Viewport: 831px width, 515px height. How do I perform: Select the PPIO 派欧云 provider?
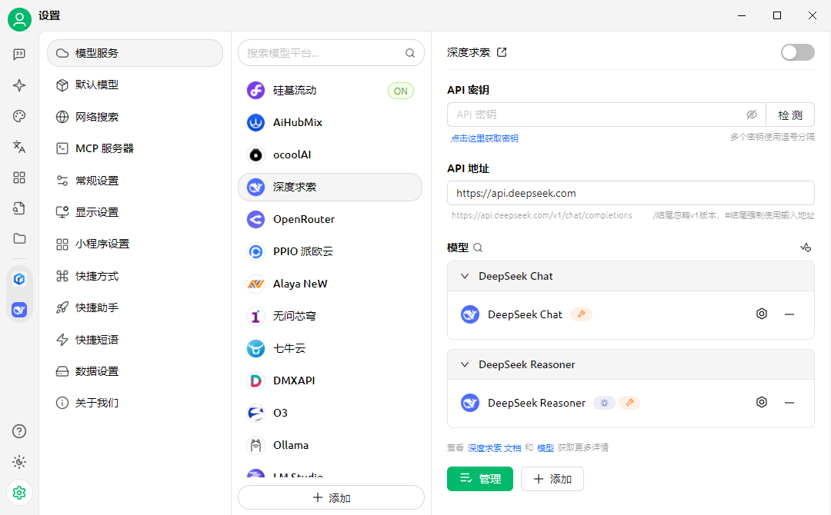click(330, 251)
